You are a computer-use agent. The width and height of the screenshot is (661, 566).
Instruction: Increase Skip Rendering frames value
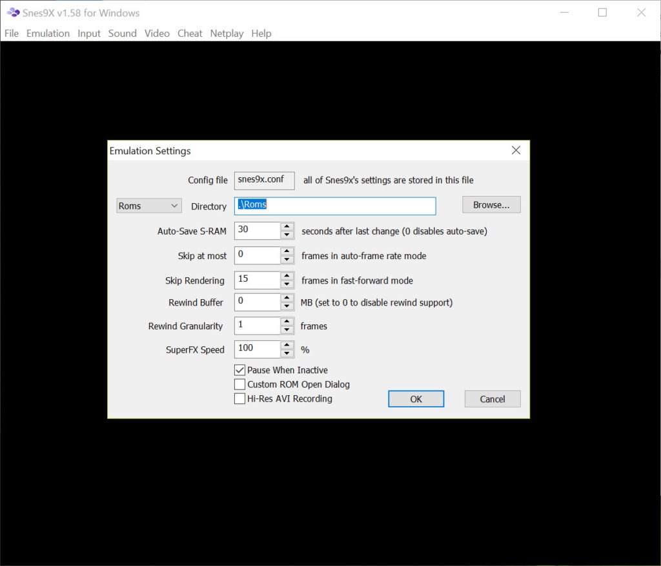tap(287, 276)
